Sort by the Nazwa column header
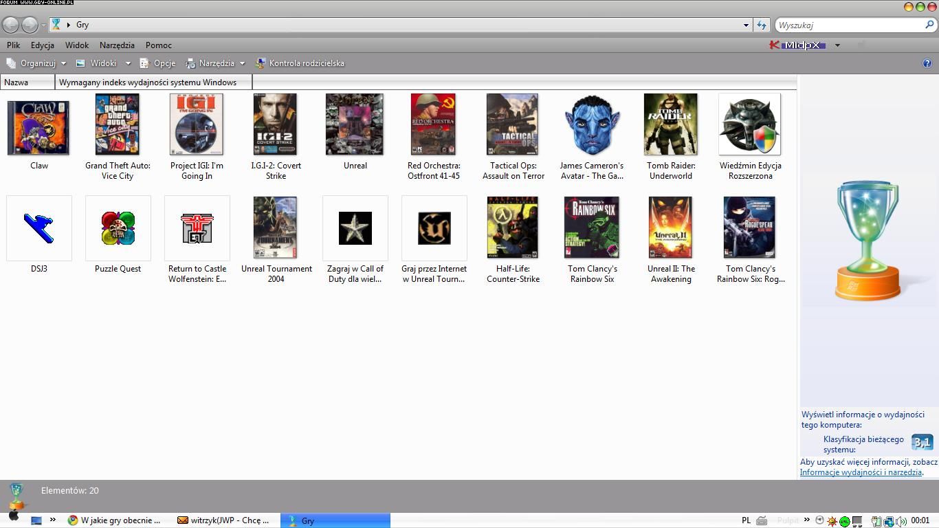This screenshot has width=939, height=528. (27, 82)
